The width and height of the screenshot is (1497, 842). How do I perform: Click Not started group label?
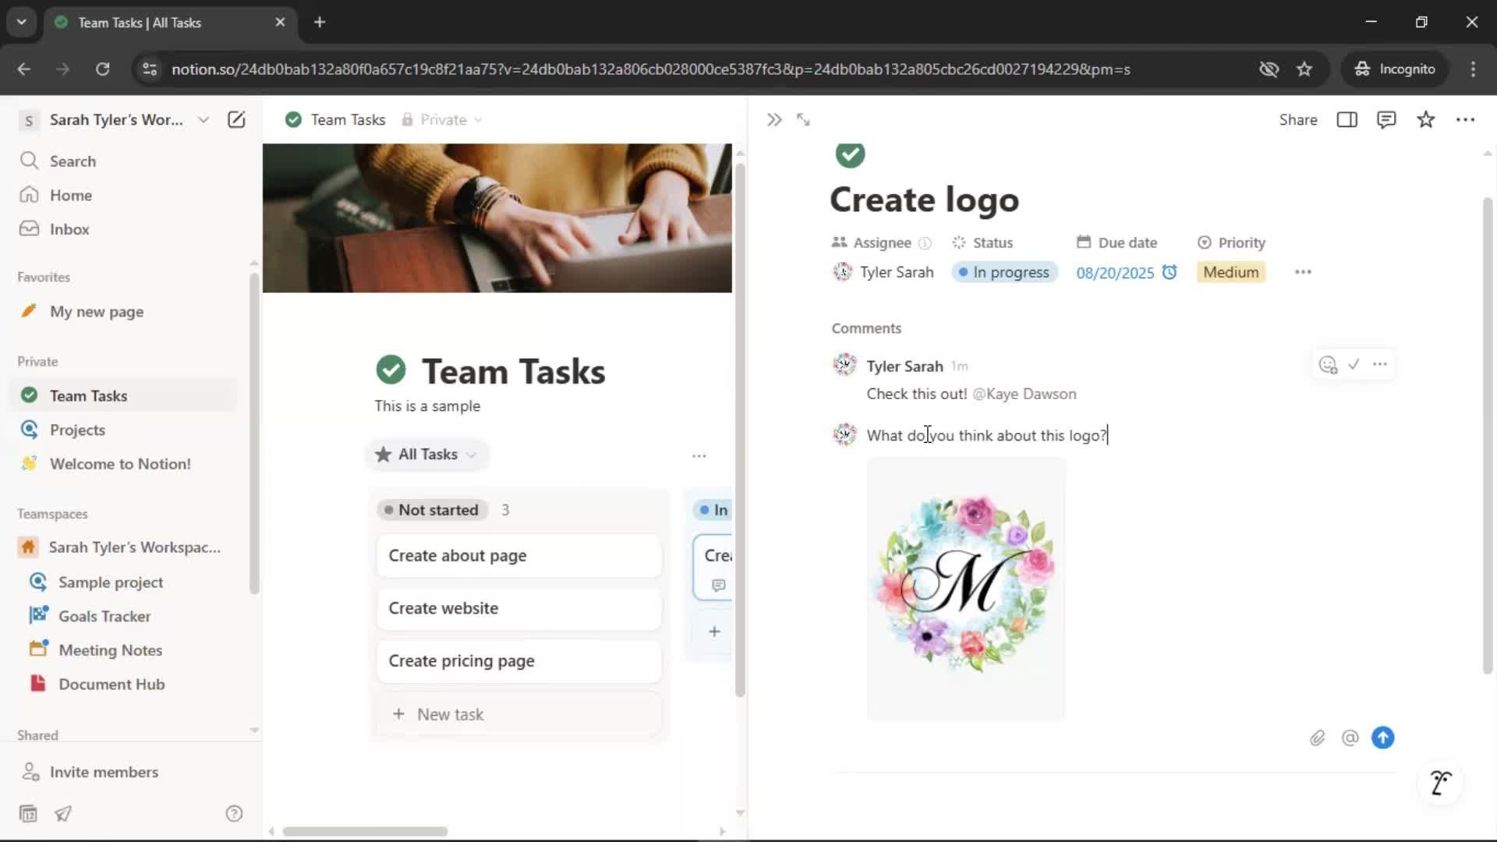[x=432, y=510]
